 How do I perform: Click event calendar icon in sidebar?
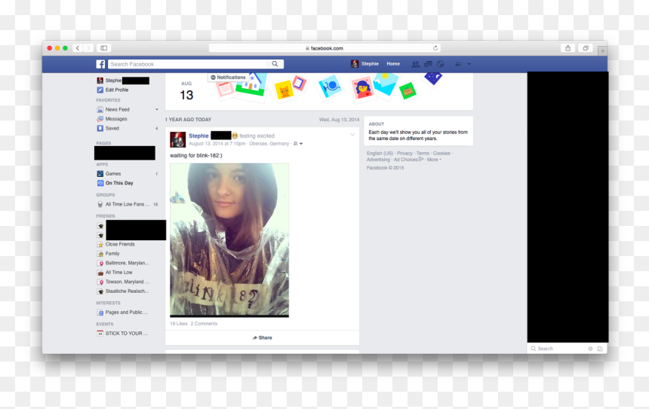(x=100, y=334)
